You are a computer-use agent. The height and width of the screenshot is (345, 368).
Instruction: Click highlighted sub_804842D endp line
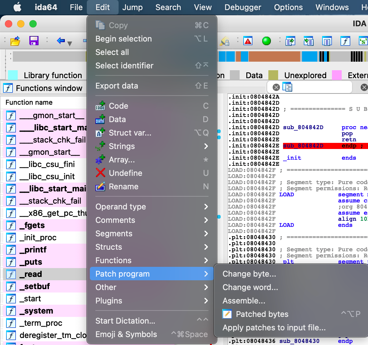tap(325, 146)
